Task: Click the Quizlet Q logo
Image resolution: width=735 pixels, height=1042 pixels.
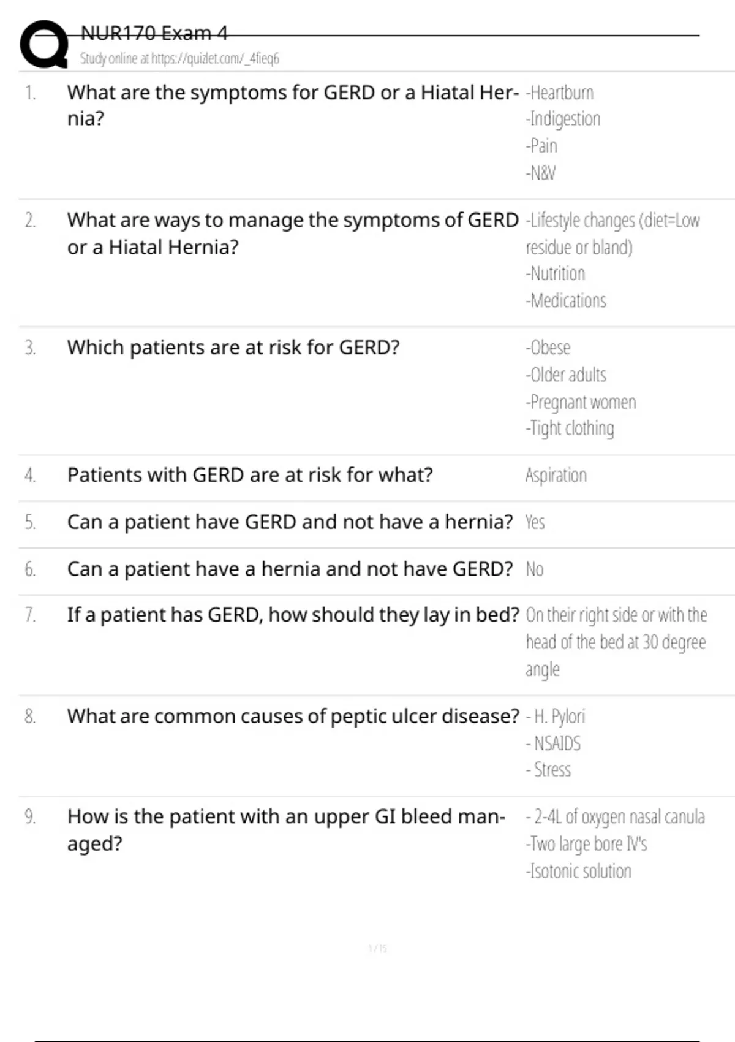Action: (44, 44)
